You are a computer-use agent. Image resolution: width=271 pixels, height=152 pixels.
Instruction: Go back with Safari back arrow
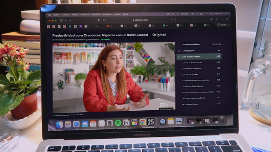coord(71,20)
